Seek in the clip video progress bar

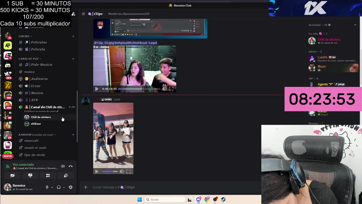[x=139, y=89]
